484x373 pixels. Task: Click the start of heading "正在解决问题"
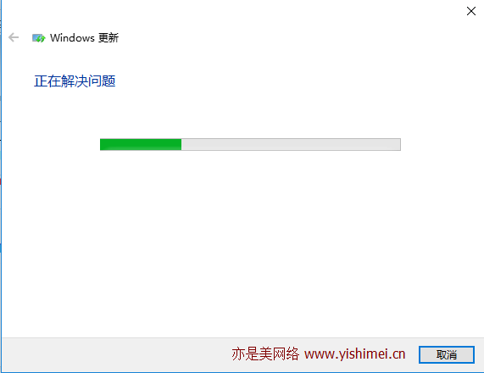pyautogui.click(x=41, y=81)
